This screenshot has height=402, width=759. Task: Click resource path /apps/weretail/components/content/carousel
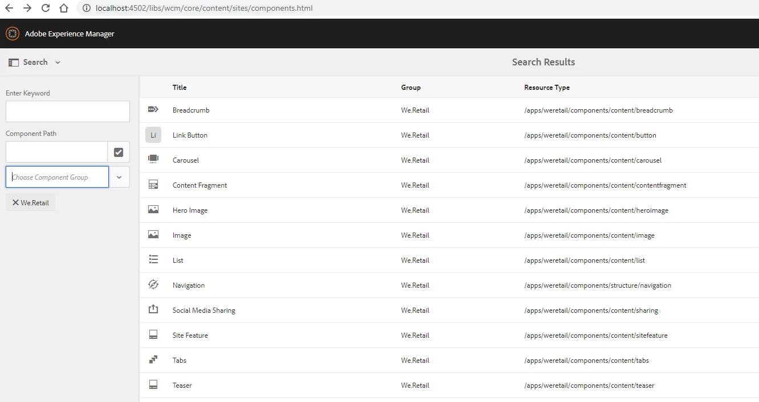593,160
